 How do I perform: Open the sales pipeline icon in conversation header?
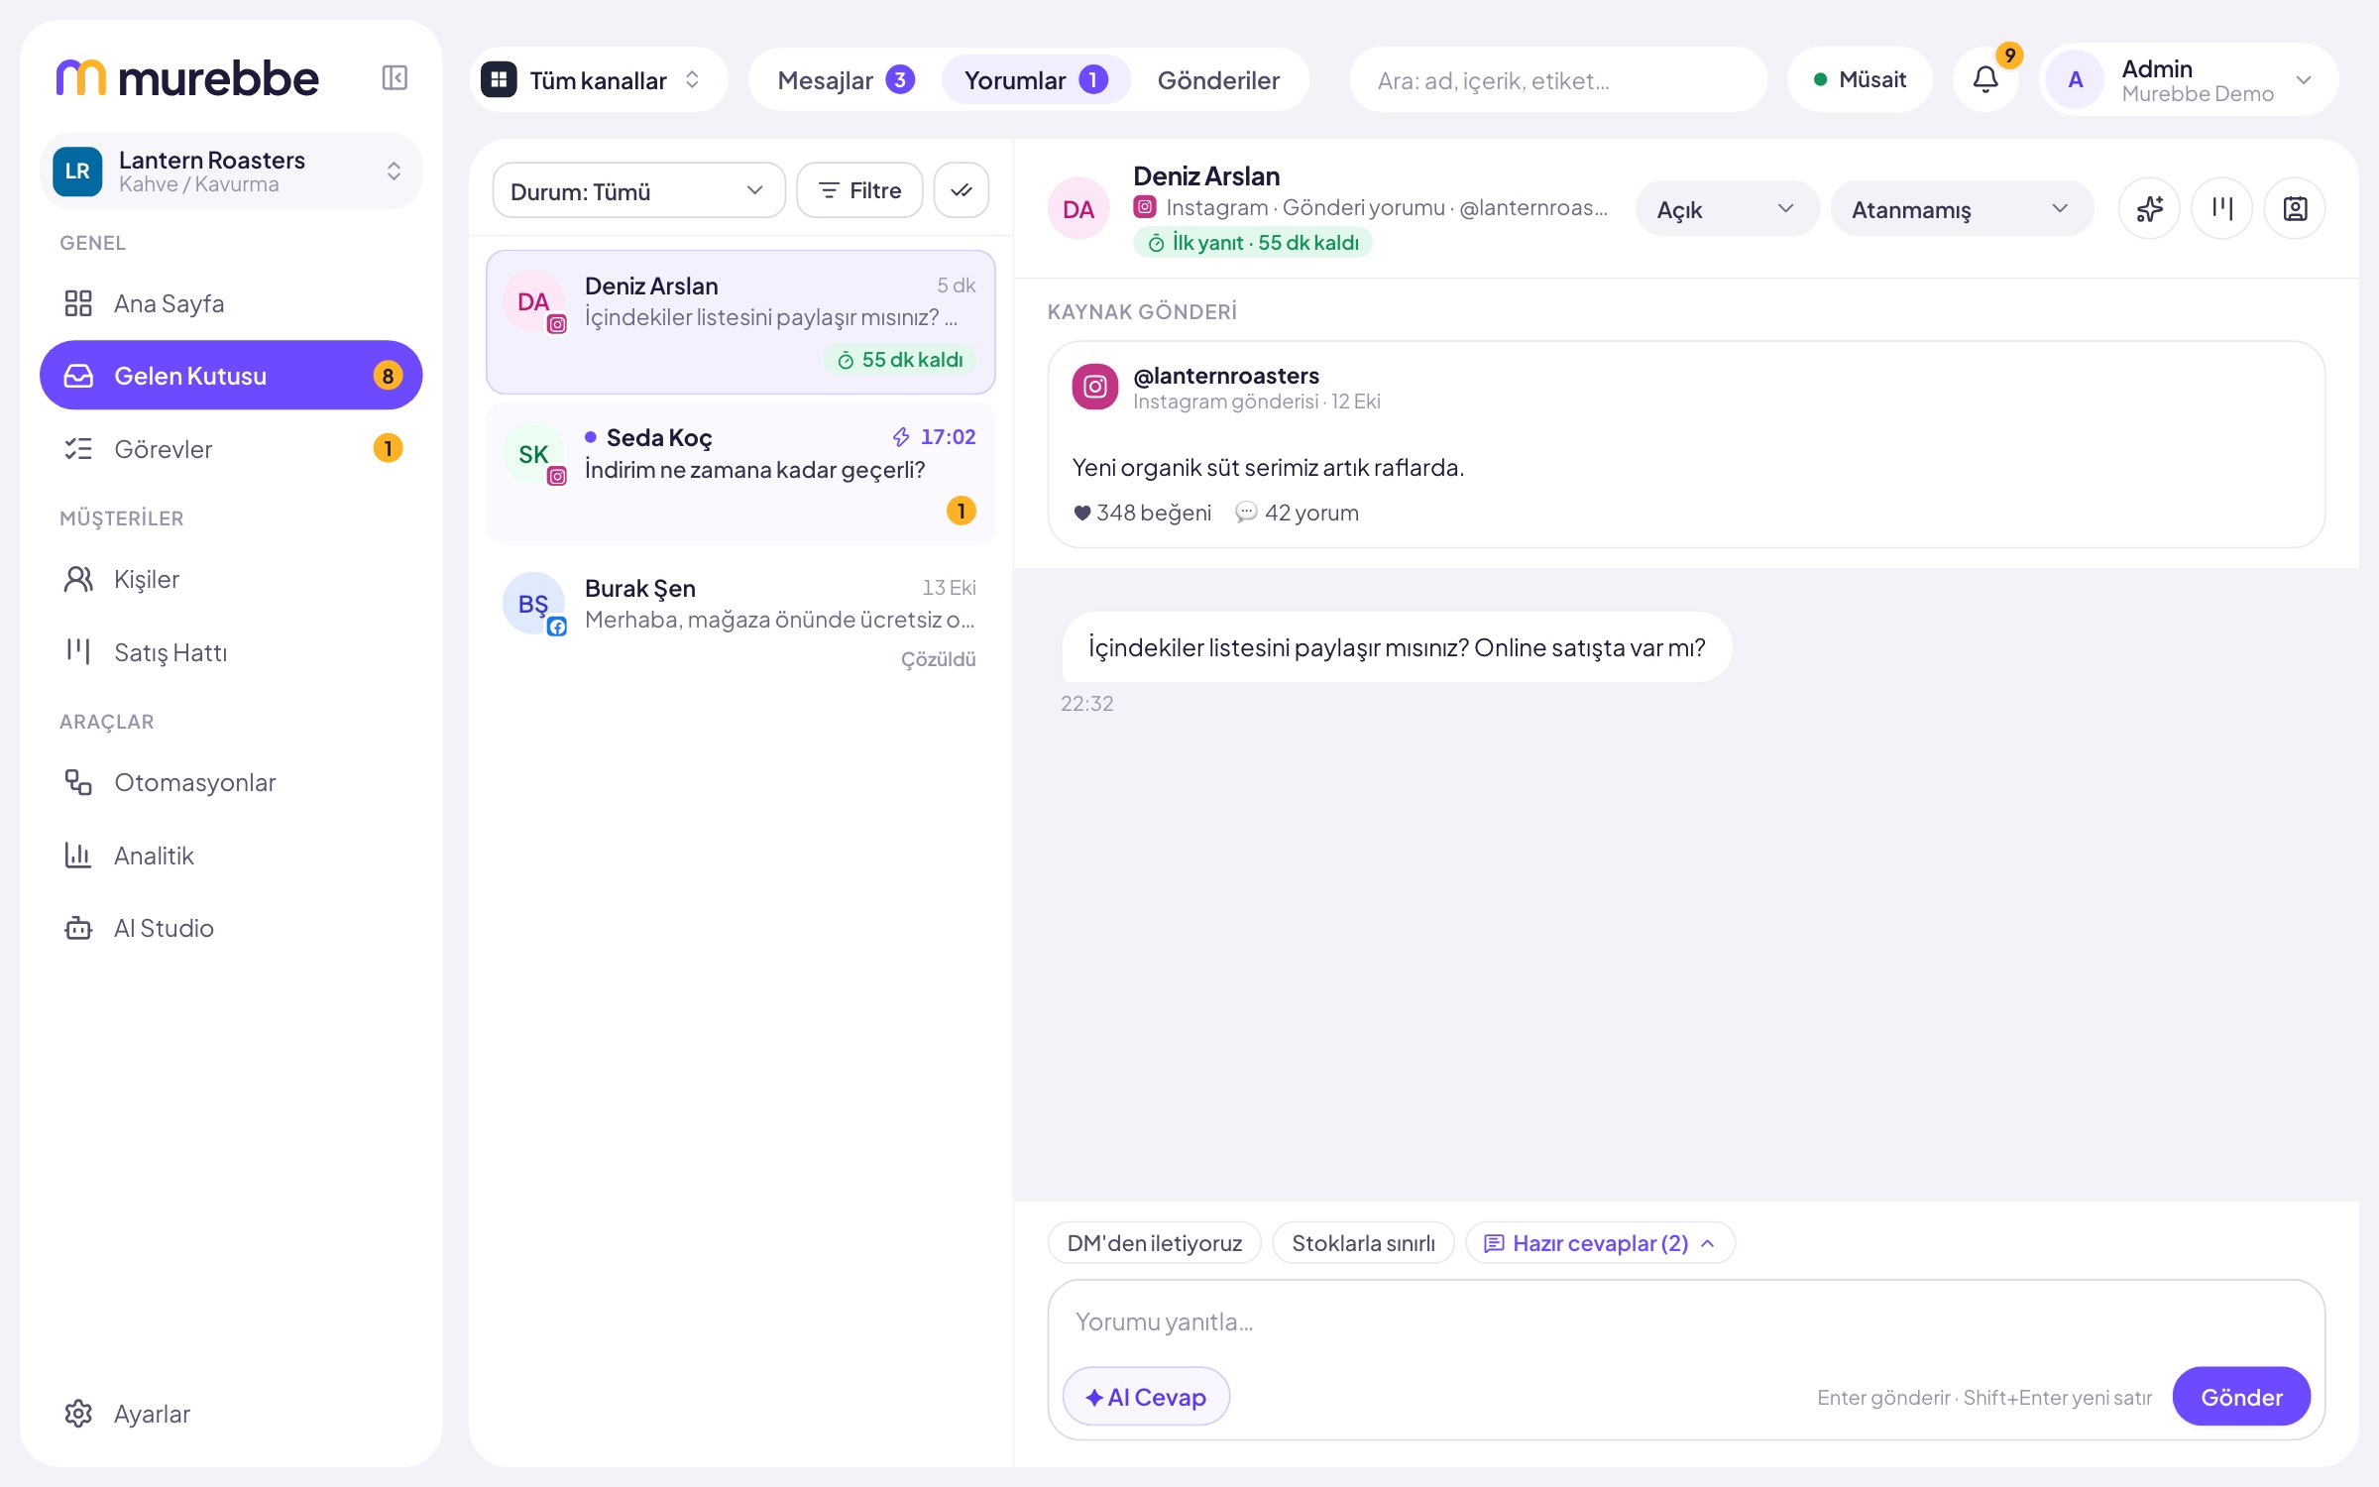2222,209
